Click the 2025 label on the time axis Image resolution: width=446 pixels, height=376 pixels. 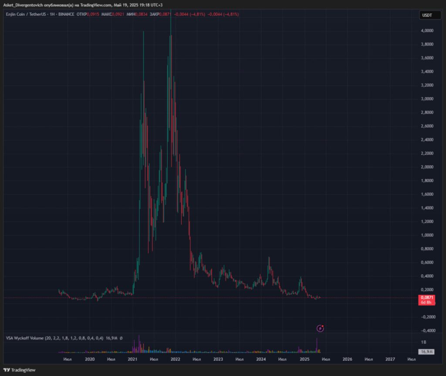(x=304, y=359)
